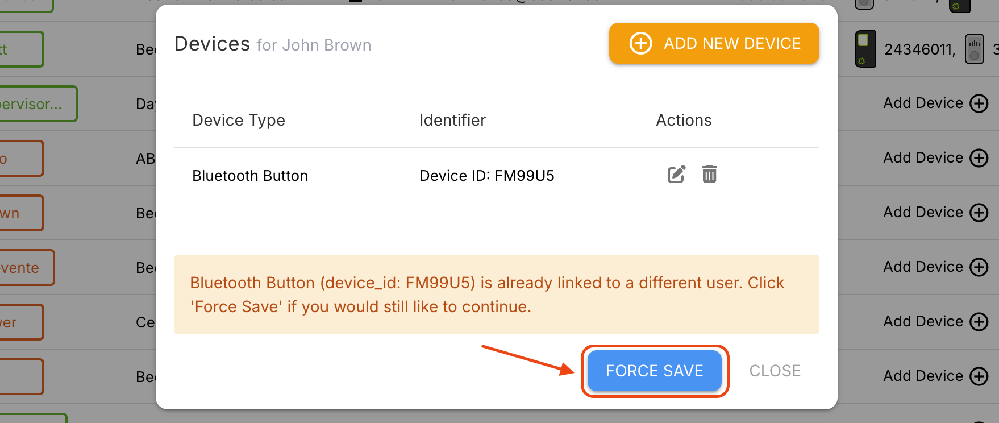Screen dimensions: 999x423
Task: Click the Identifier column header
Action: (x=452, y=120)
